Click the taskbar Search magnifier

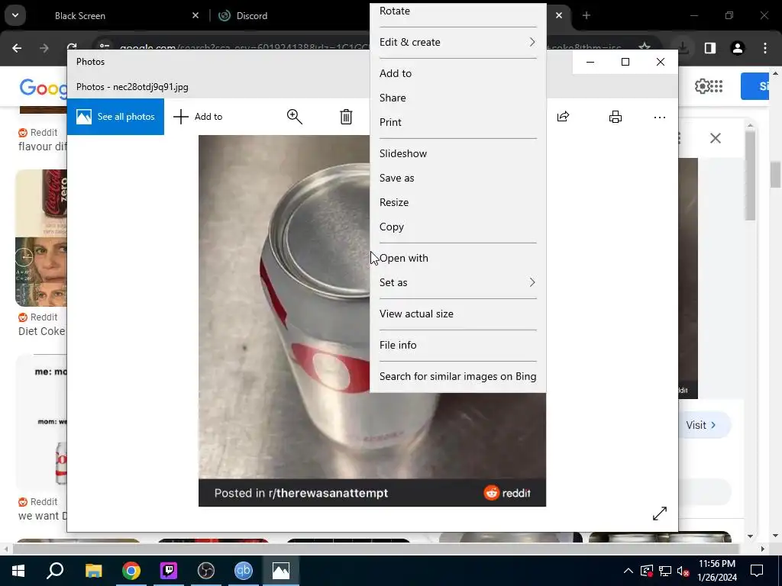click(x=55, y=571)
